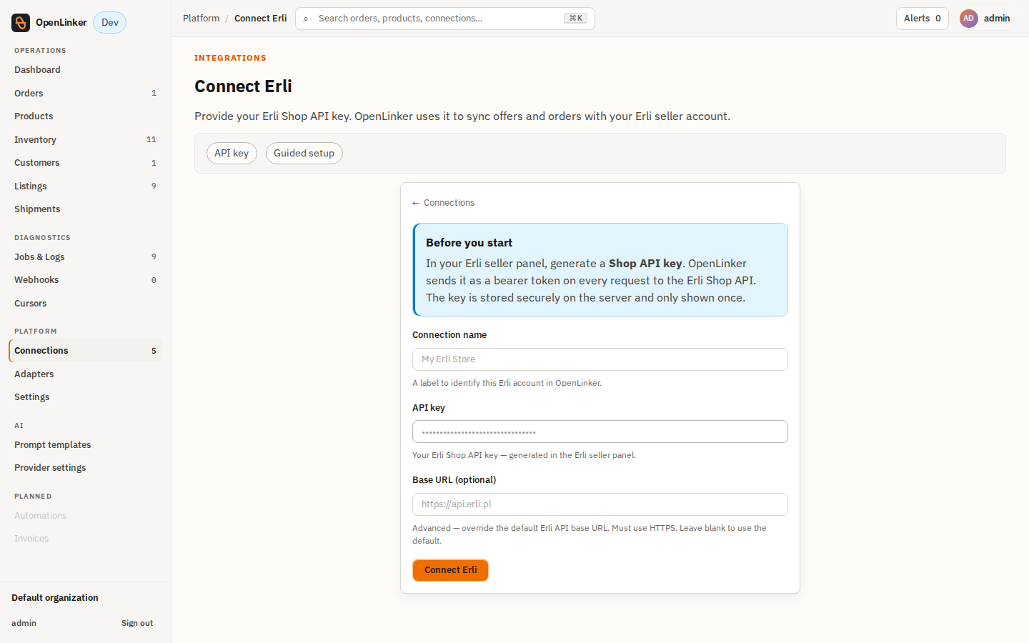Click the Inventory count badge 11
Viewport: 1029px width, 643px height.
(x=151, y=140)
